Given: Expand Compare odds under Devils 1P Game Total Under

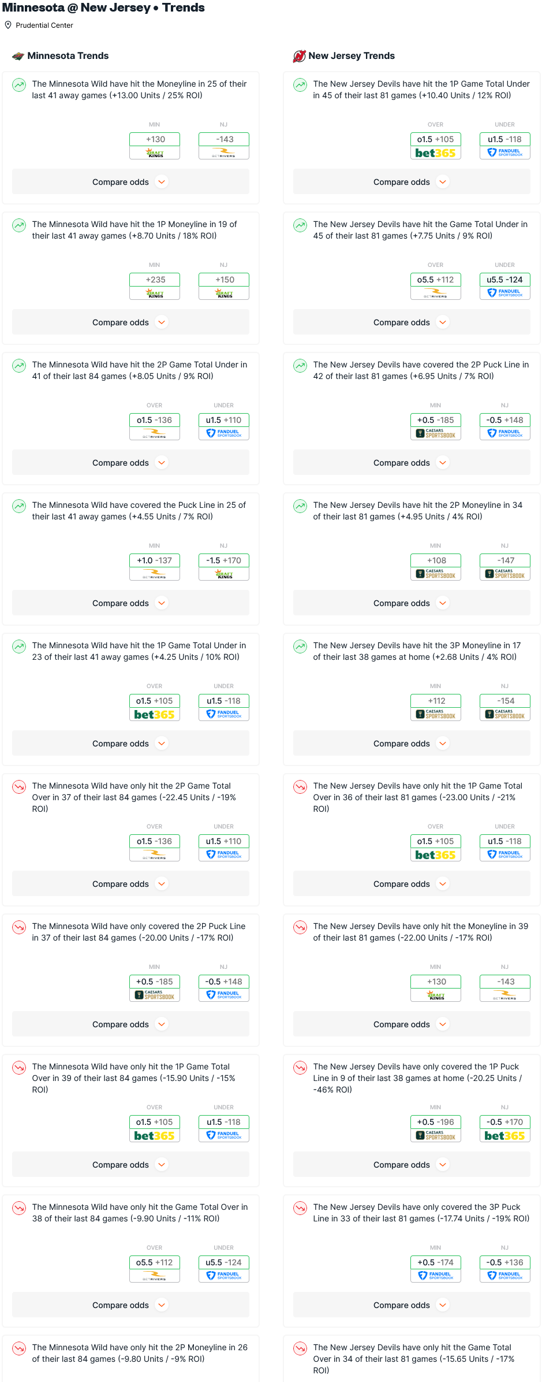Looking at the screenshot, I should click(x=412, y=182).
